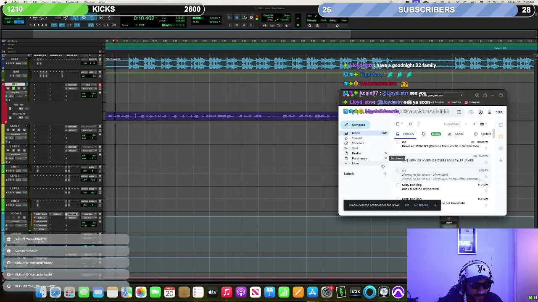Open select-all dropdown arrow in Gmail
538x302 pixels.
(402, 124)
